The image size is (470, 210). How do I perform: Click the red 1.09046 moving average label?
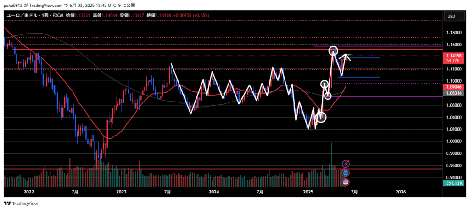point(453,86)
